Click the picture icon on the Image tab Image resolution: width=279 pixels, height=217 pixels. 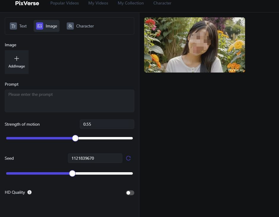[40, 26]
